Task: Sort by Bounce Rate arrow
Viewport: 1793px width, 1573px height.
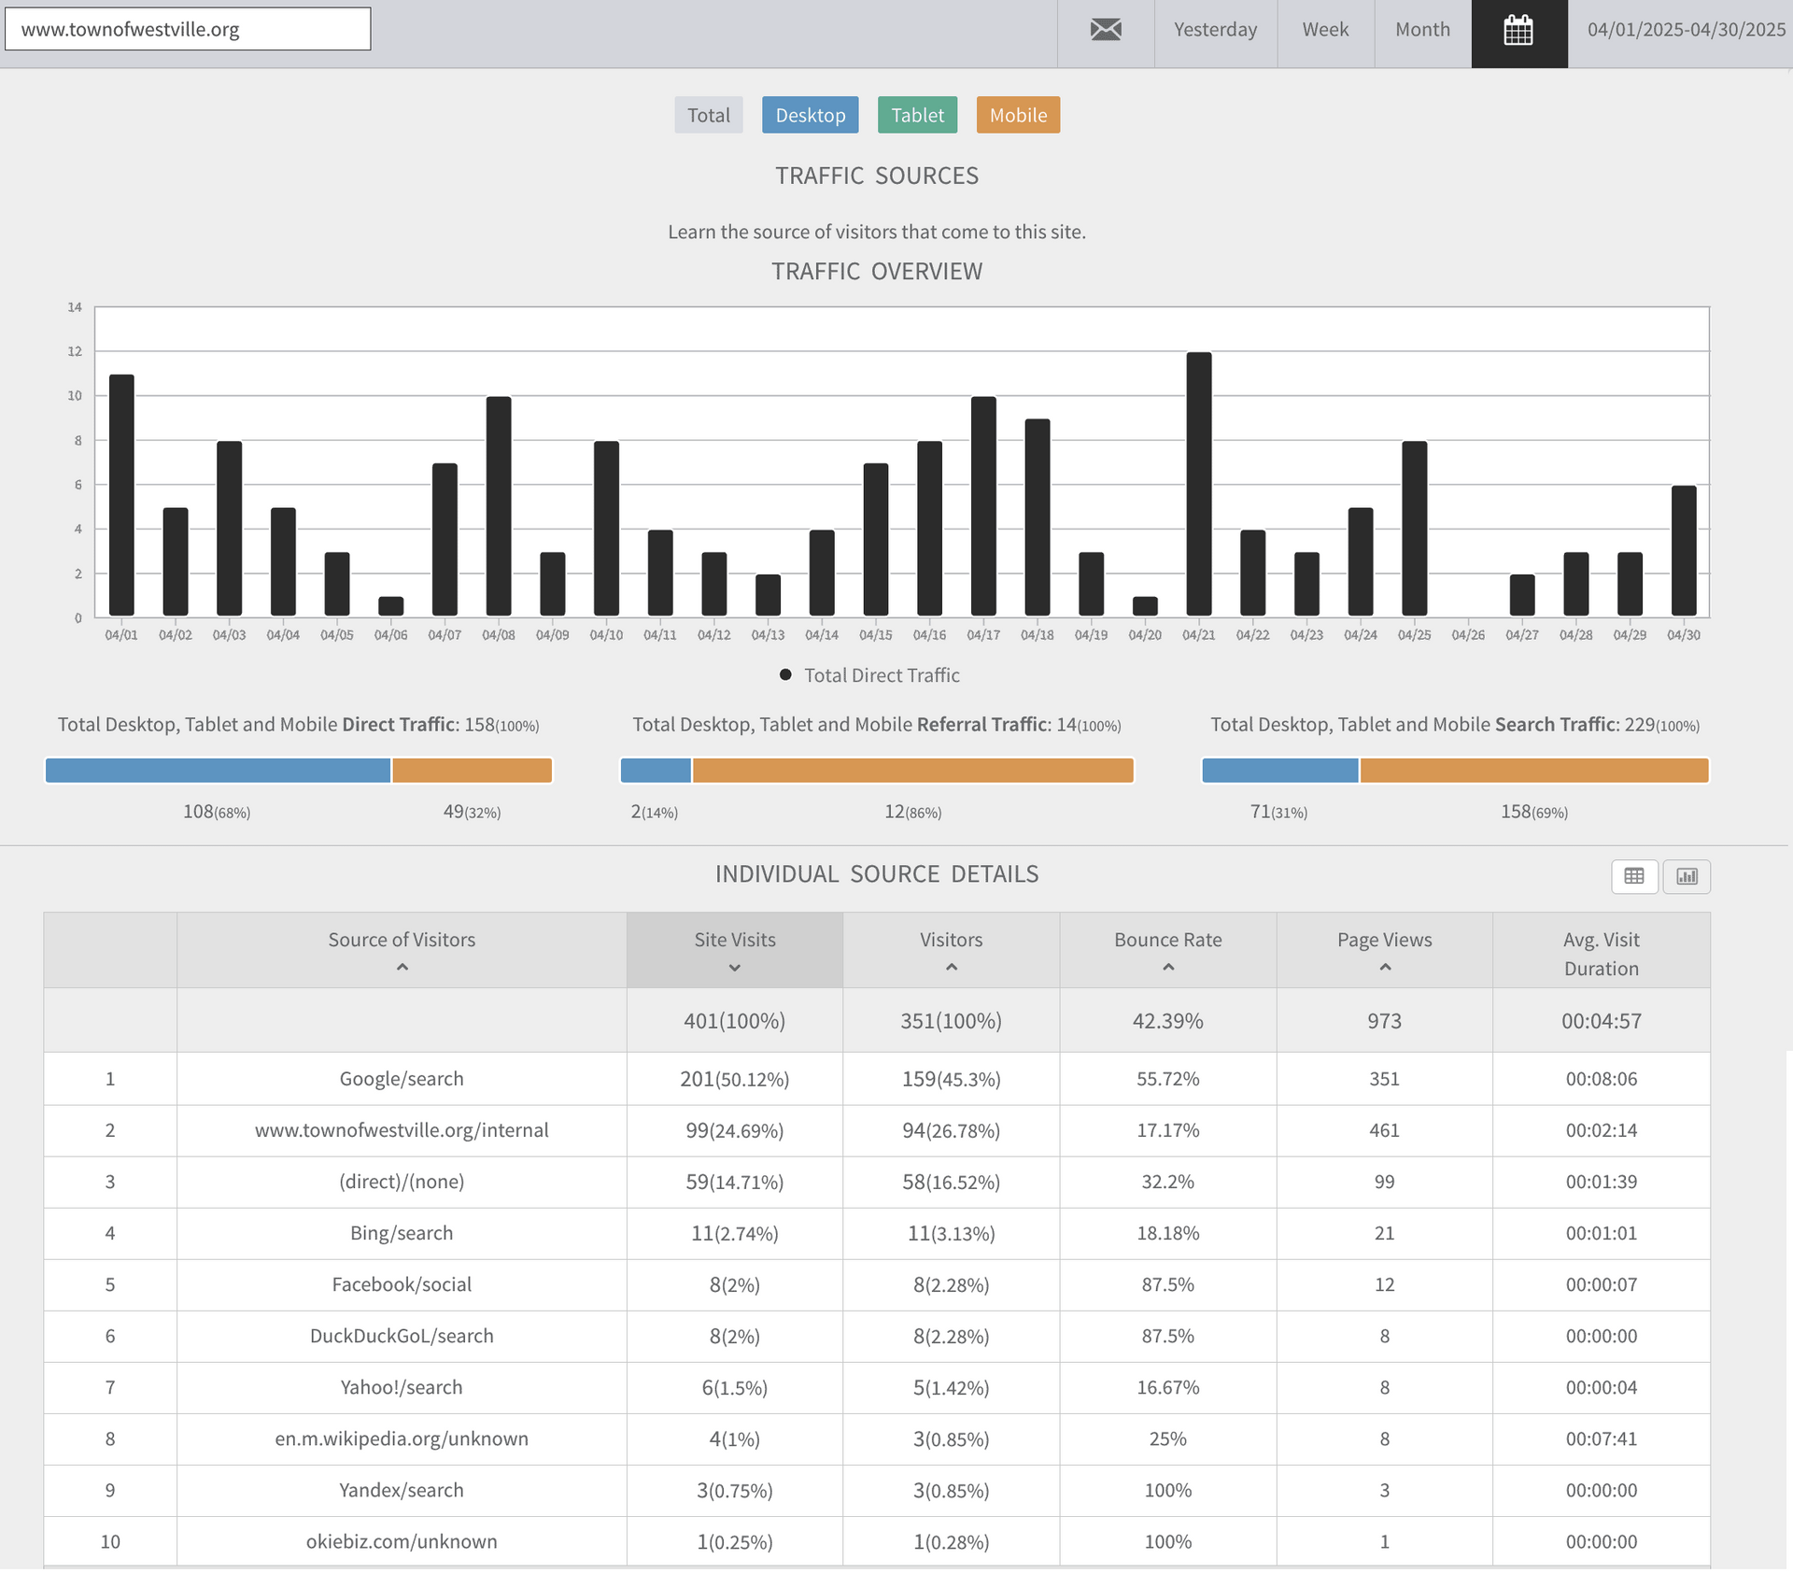Action: point(1168,968)
